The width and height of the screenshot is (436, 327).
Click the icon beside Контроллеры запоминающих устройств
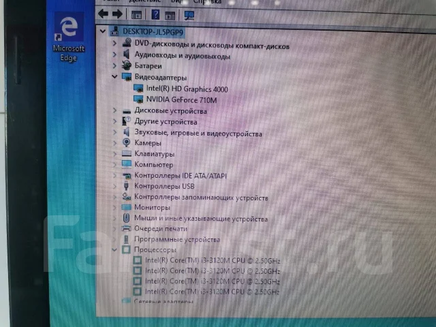pos(127,197)
